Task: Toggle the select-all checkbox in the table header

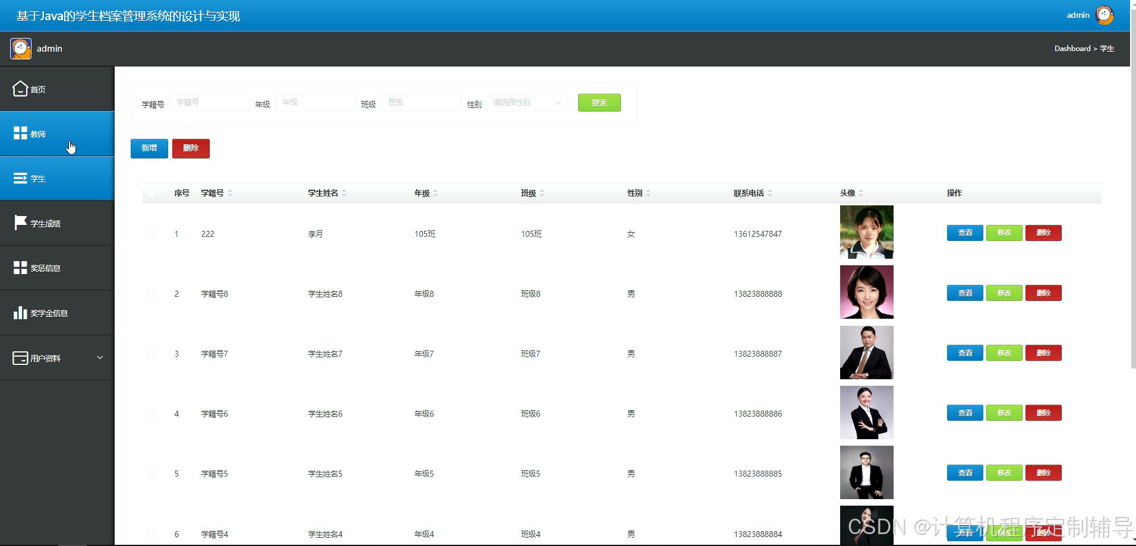Action: coord(152,193)
